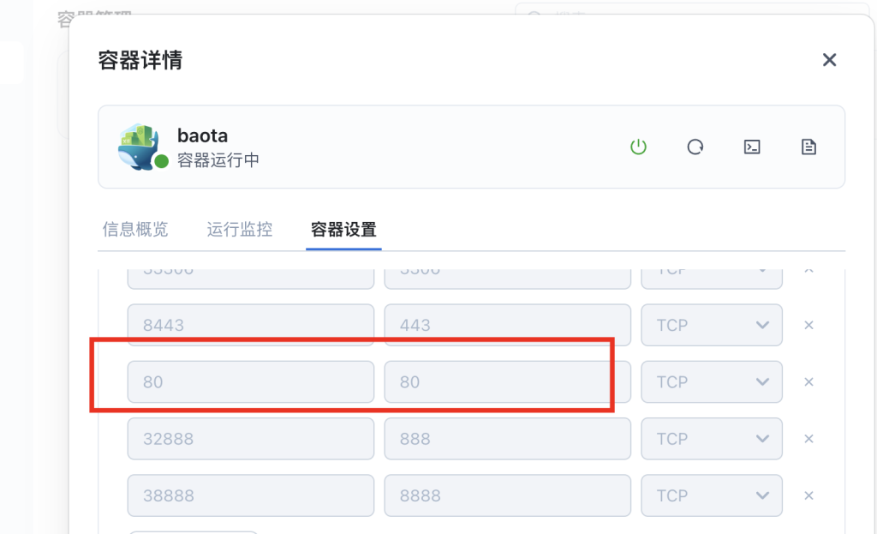
Task: Open the terminal console icon
Action: pos(752,147)
